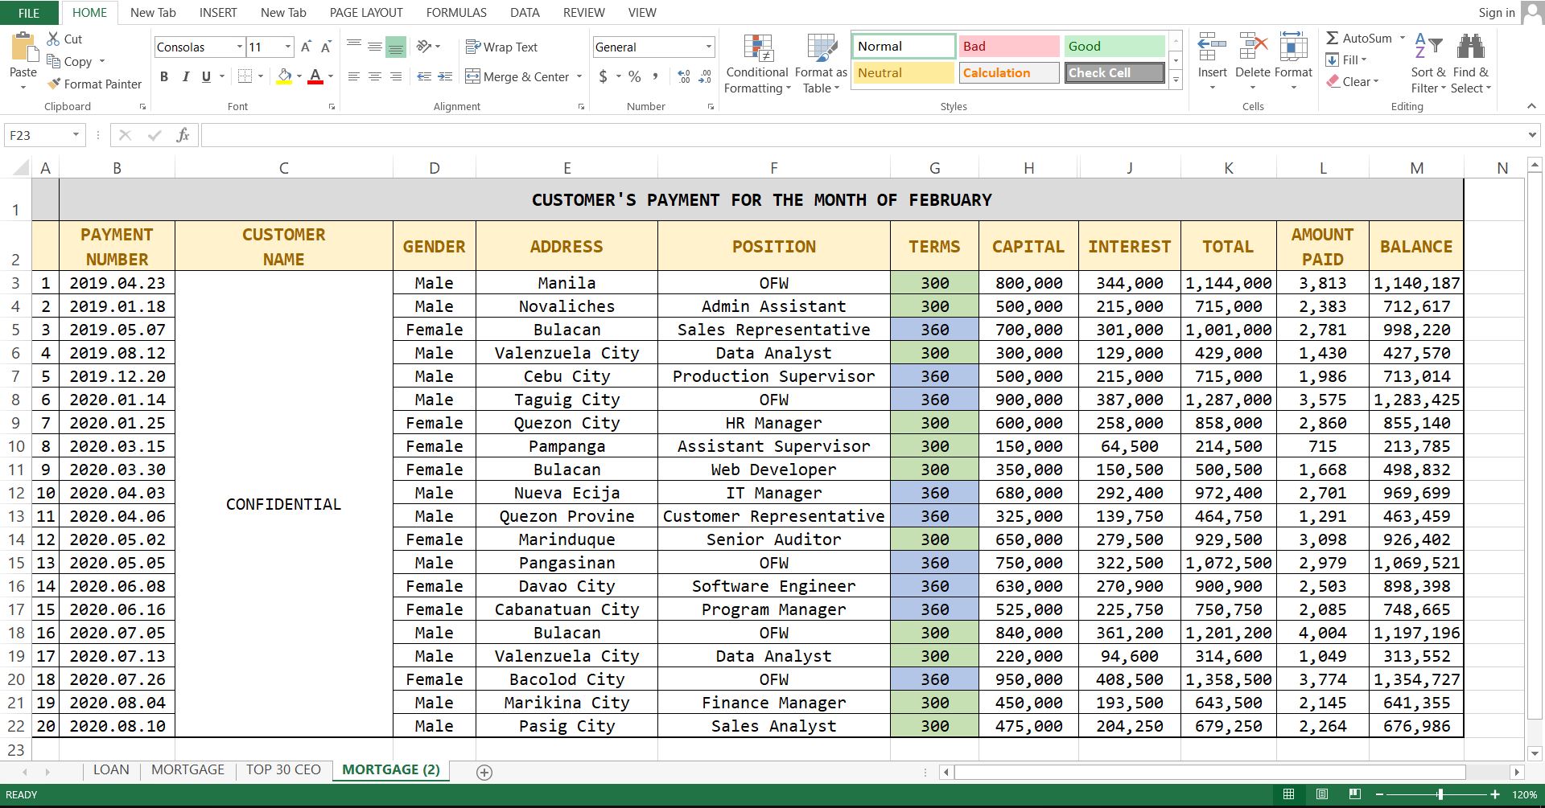Switch to the INSERT ribbon tab
The width and height of the screenshot is (1545, 808).
[218, 13]
